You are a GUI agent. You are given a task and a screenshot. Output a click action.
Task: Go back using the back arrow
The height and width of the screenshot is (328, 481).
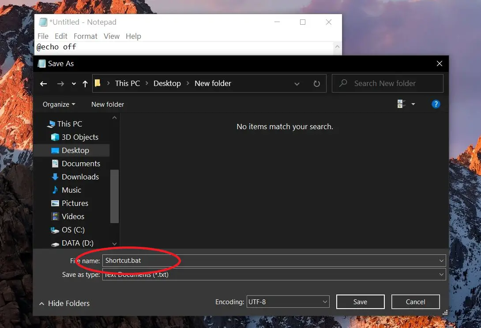coord(44,84)
